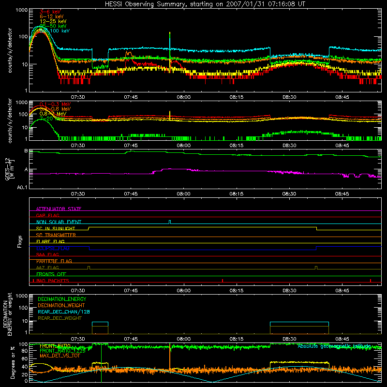Image resolution: width=387 pixels, height=387 pixels.
Task: Select the 0.1-0.3 MeV legend entry
Action: coord(55,104)
